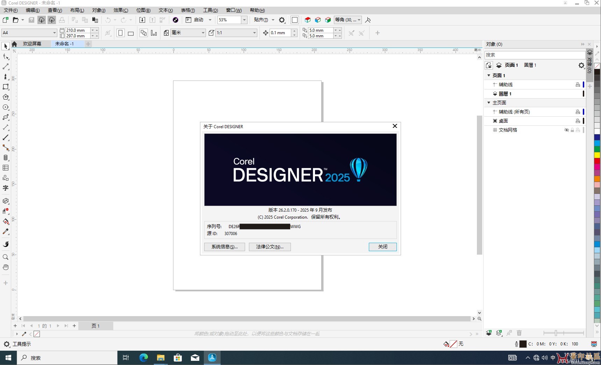The width and height of the screenshot is (601, 365).
Task: Select the Interactive Fill bucket tool
Action: coord(6,221)
